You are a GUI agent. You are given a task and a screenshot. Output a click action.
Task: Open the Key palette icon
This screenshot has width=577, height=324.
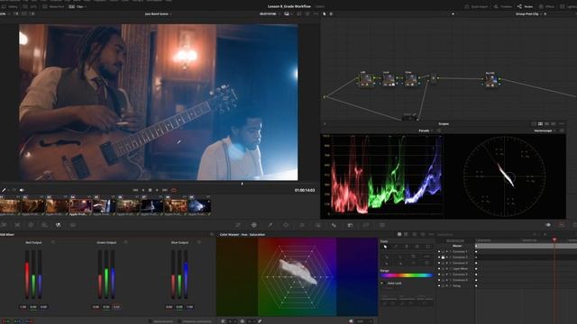350,225
